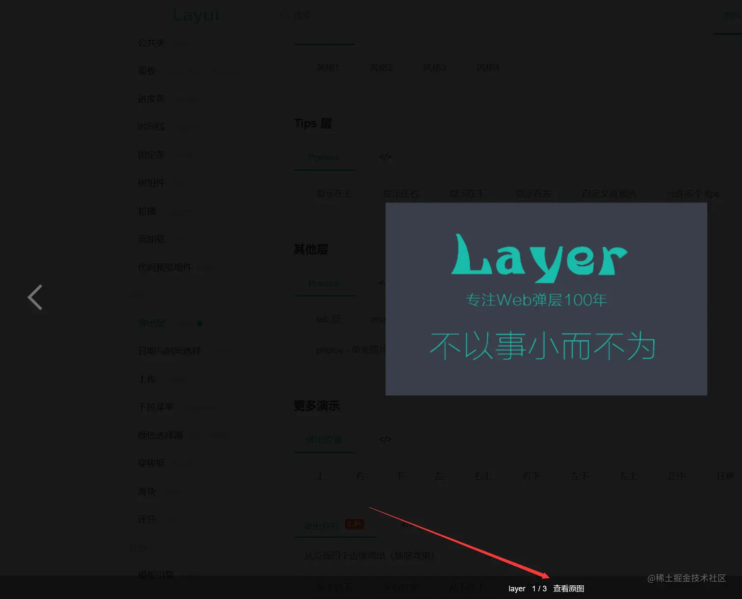Click the 显示在下 tips button
Image resolution: width=742 pixels, height=599 pixels.
[467, 194]
